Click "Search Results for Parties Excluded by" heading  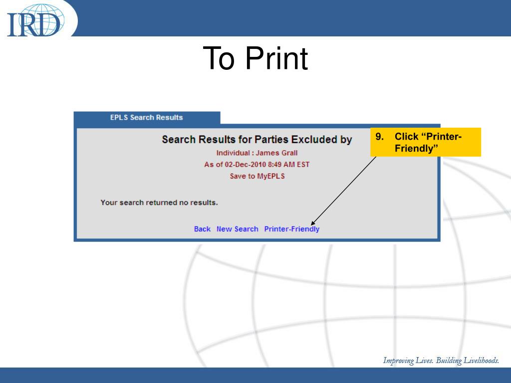[x=257, y=140]
